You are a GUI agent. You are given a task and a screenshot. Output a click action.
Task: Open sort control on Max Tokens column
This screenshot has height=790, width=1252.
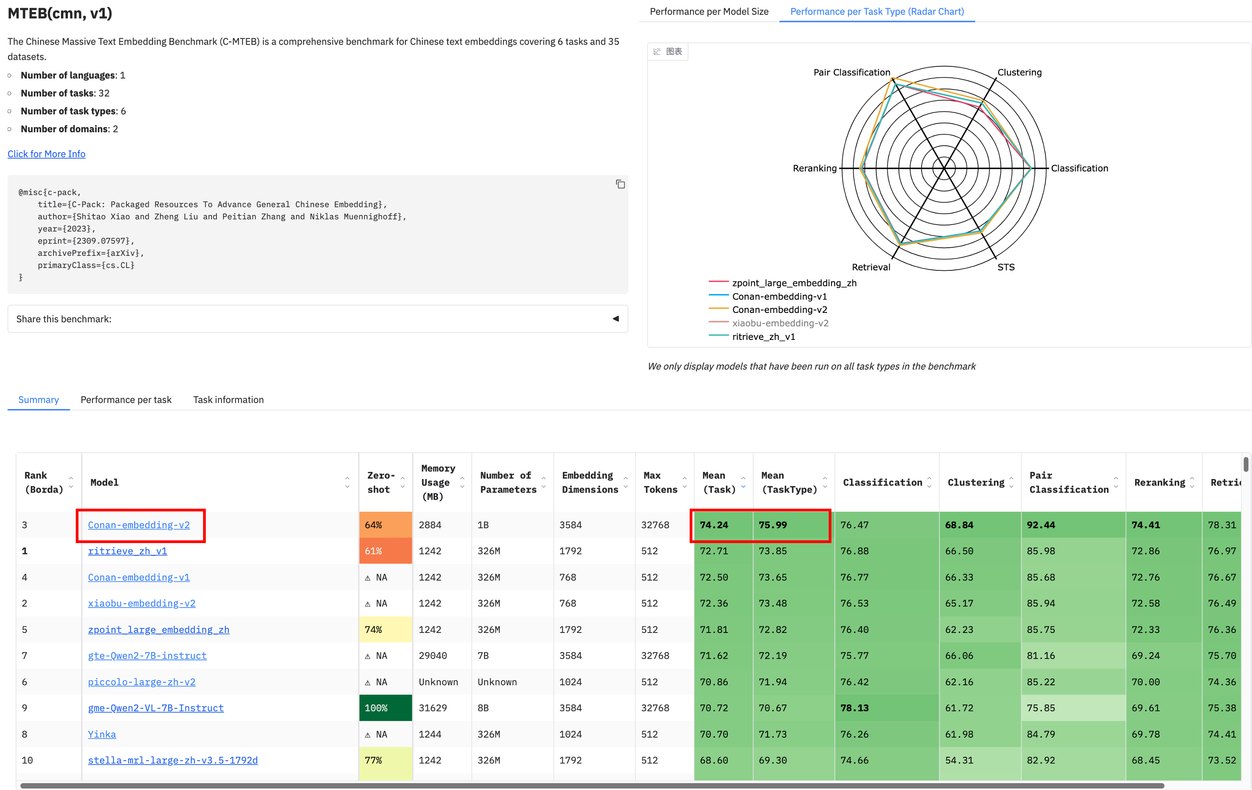[x=684, y=482]
